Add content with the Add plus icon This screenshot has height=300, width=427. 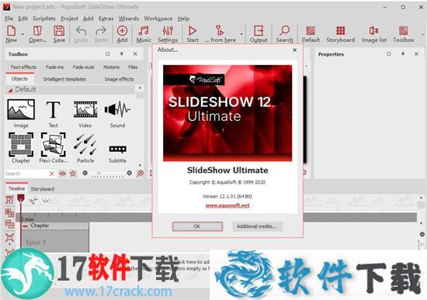pos(122,34)
